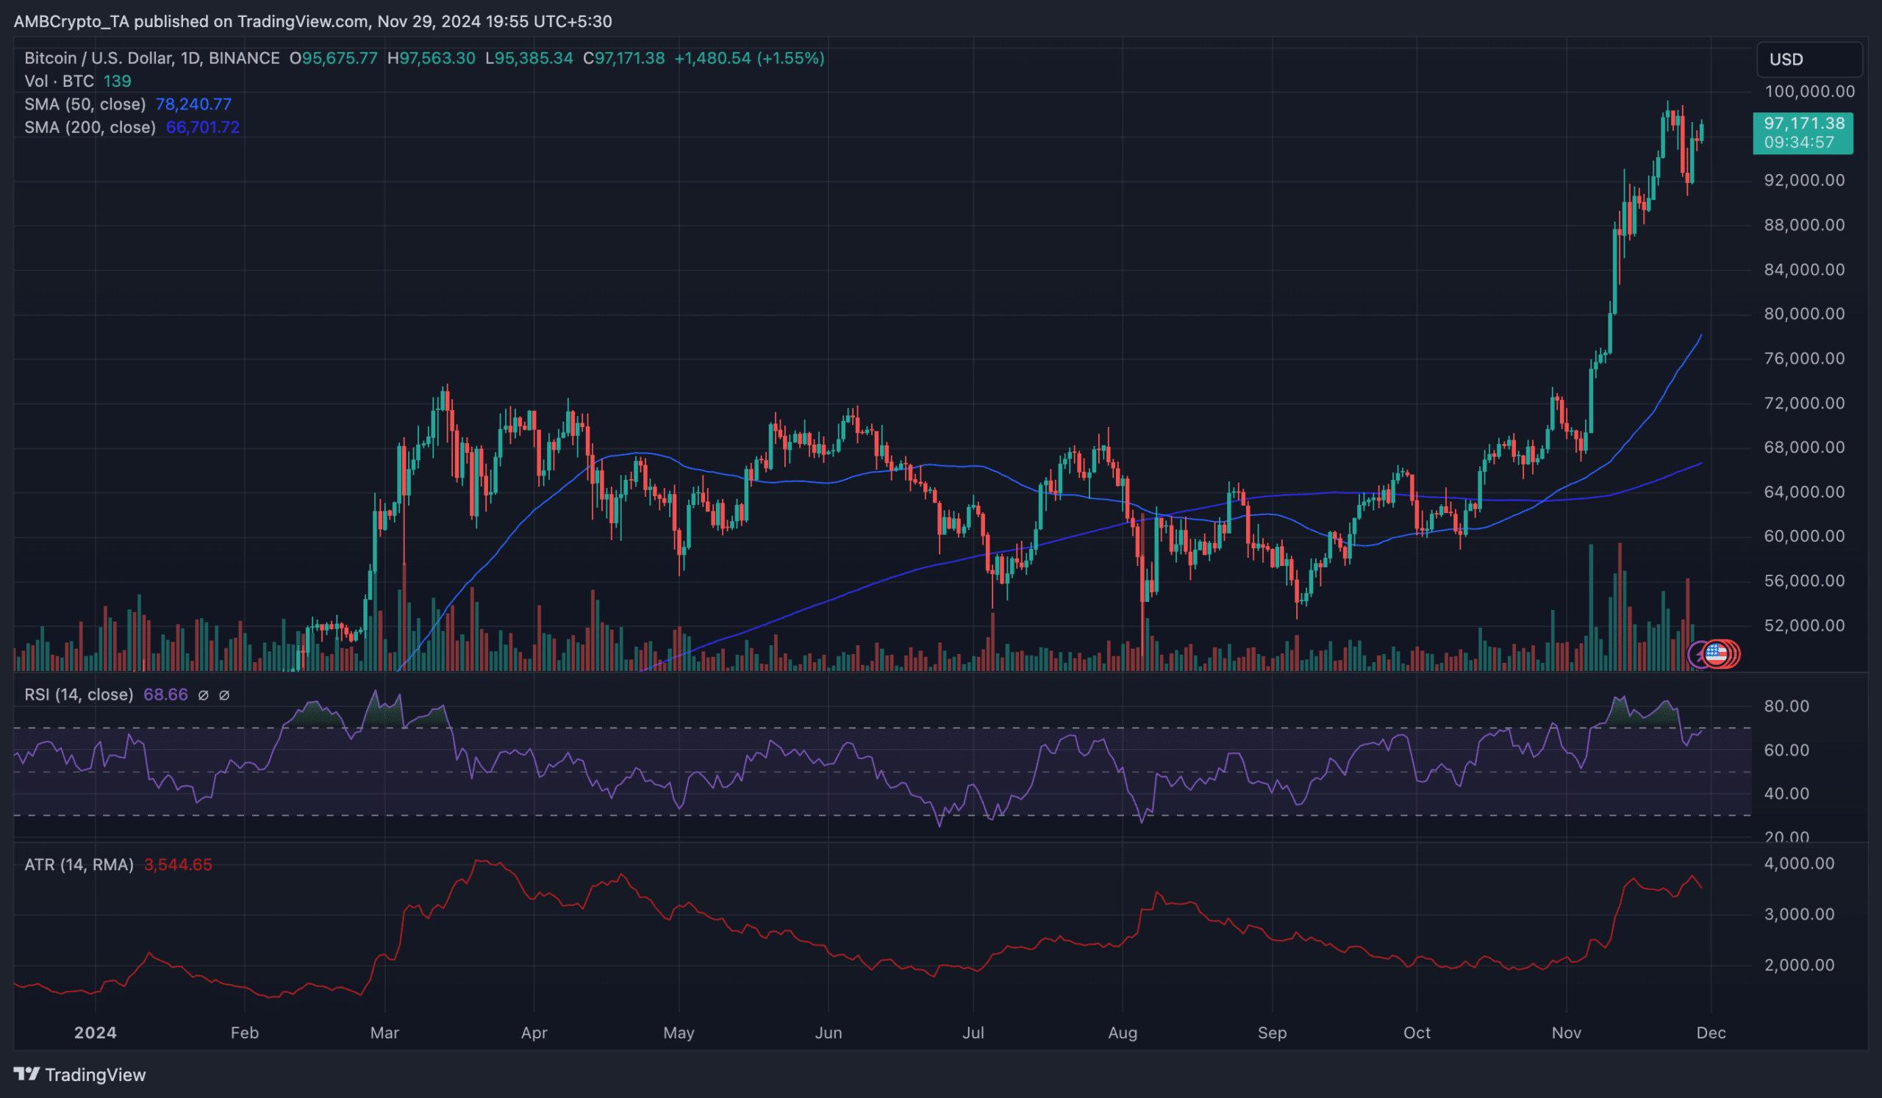This screenshot has width=1882, height=1098.
Task: Click the Oct label on time axis
Action: [x=1417, y=1033]
